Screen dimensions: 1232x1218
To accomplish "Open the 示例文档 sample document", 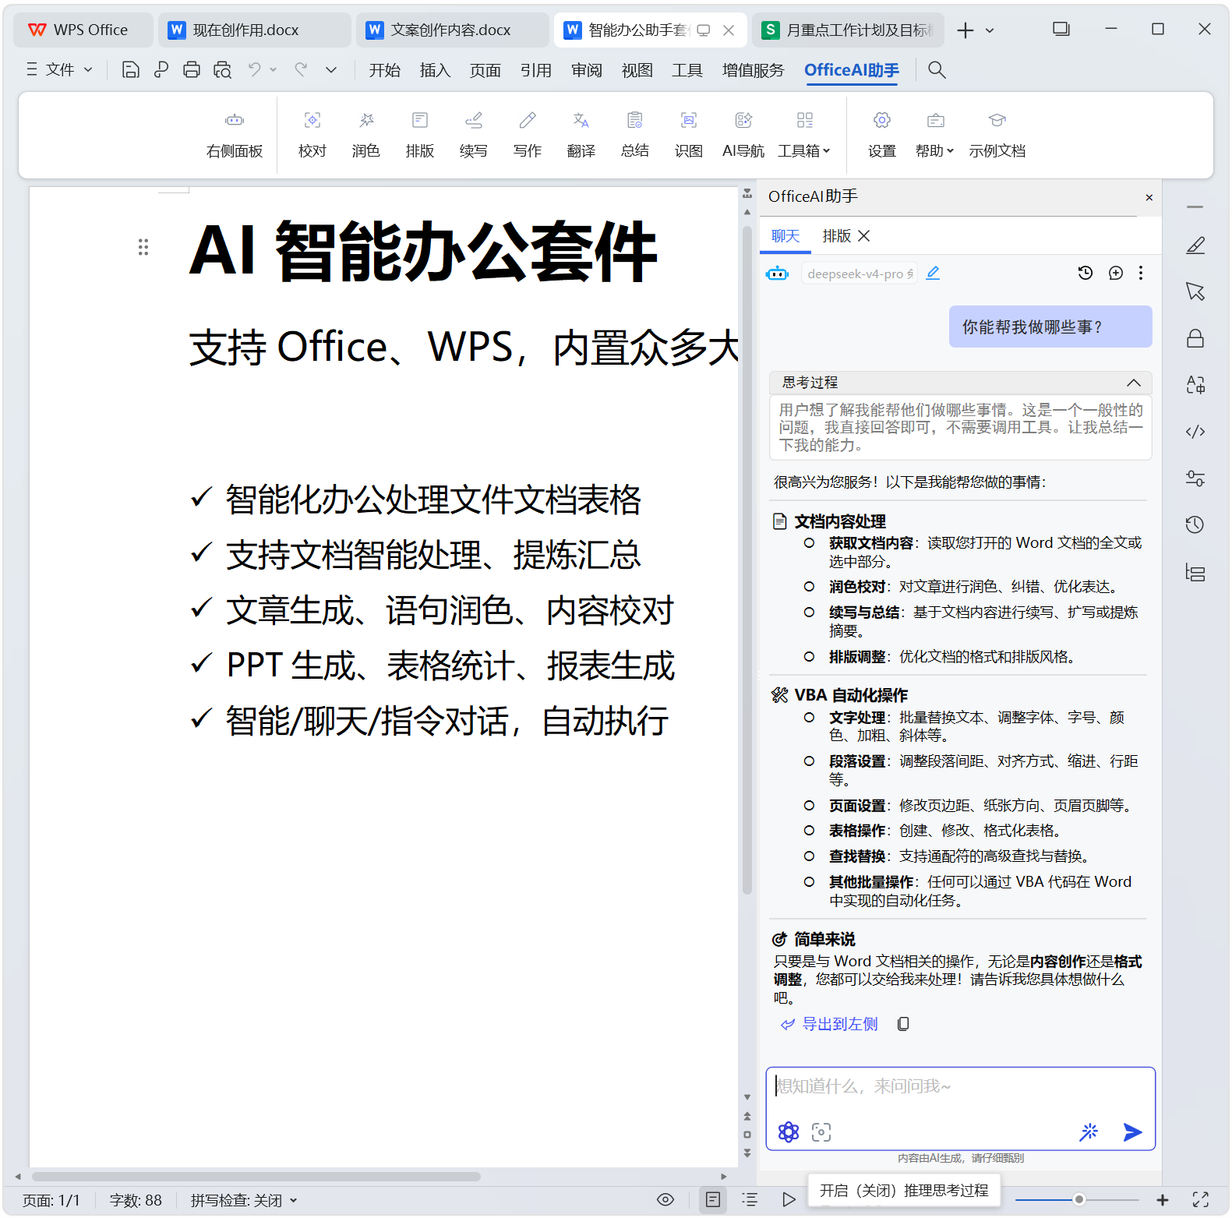I will point(997,134).
